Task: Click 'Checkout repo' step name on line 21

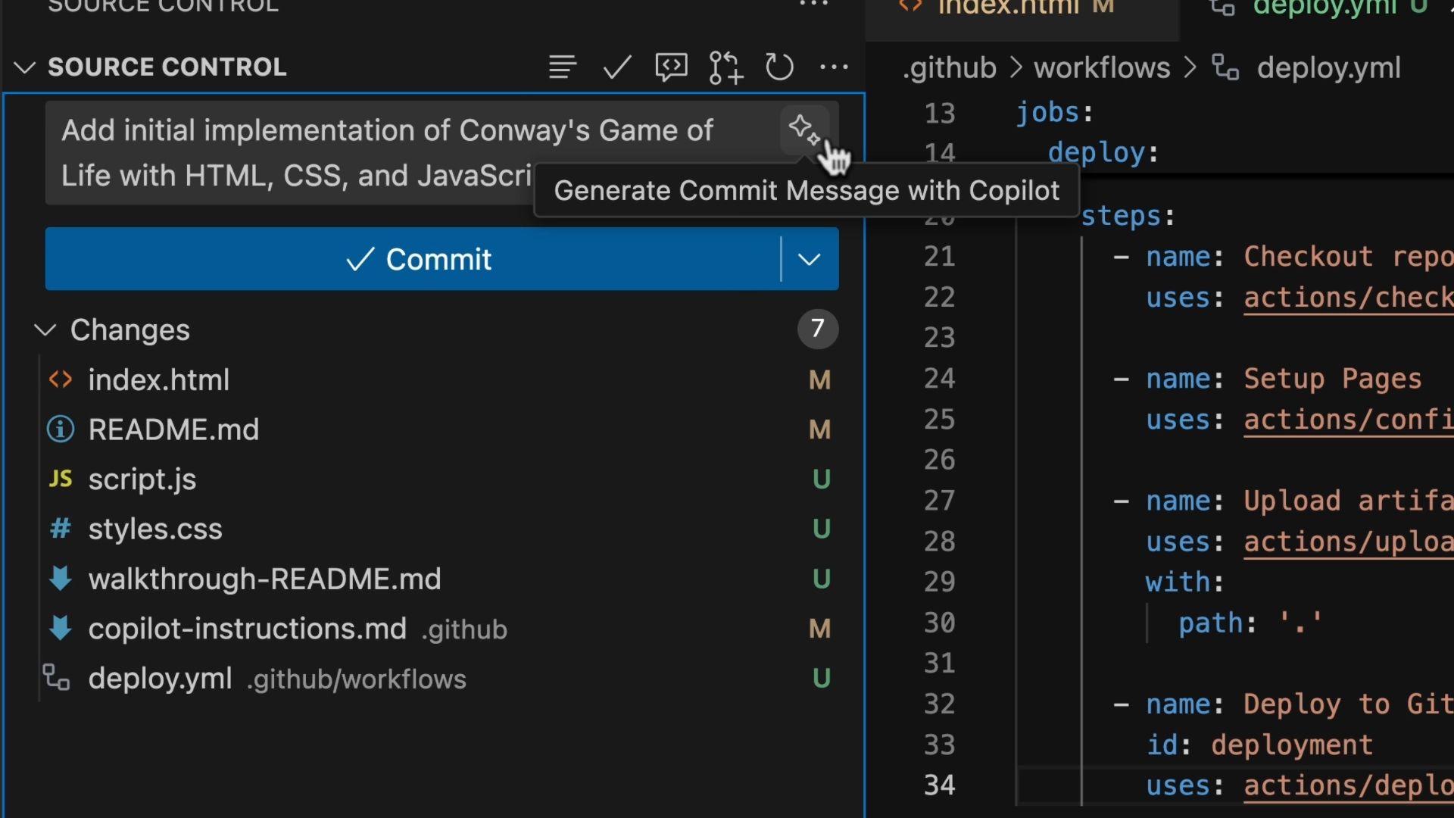Action: tap(1349, 257)
